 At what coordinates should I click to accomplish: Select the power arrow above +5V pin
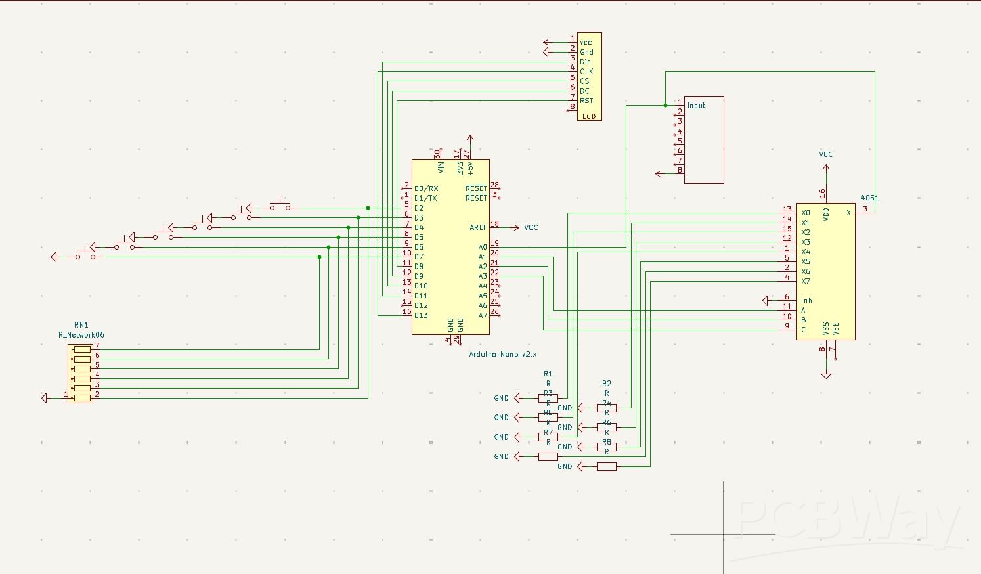(470, 139)
